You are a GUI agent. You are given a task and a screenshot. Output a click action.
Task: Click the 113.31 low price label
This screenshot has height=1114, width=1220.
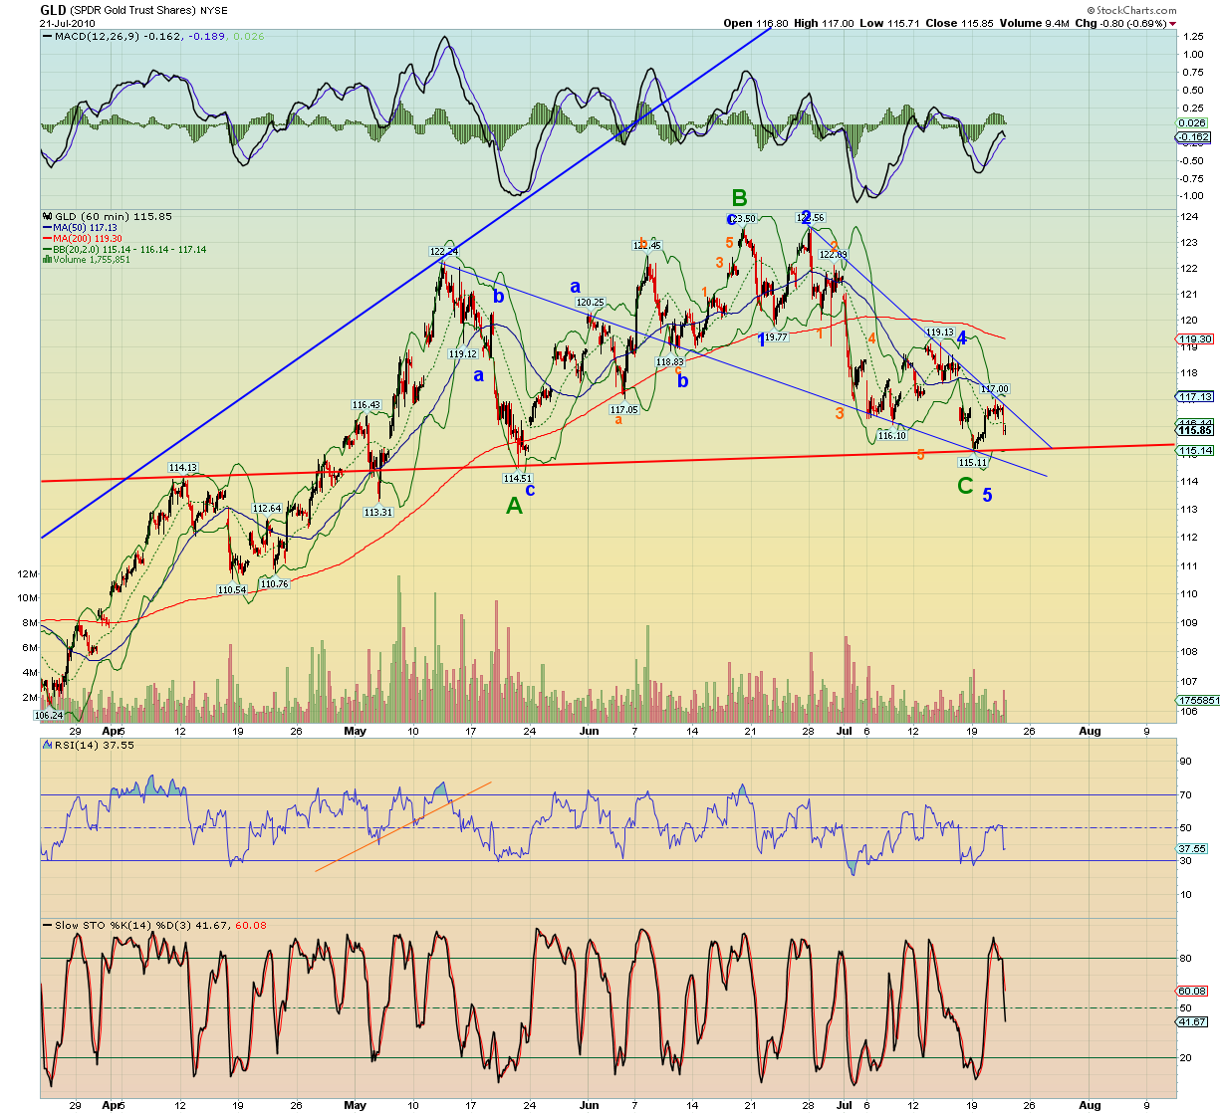tap(377, 512)
